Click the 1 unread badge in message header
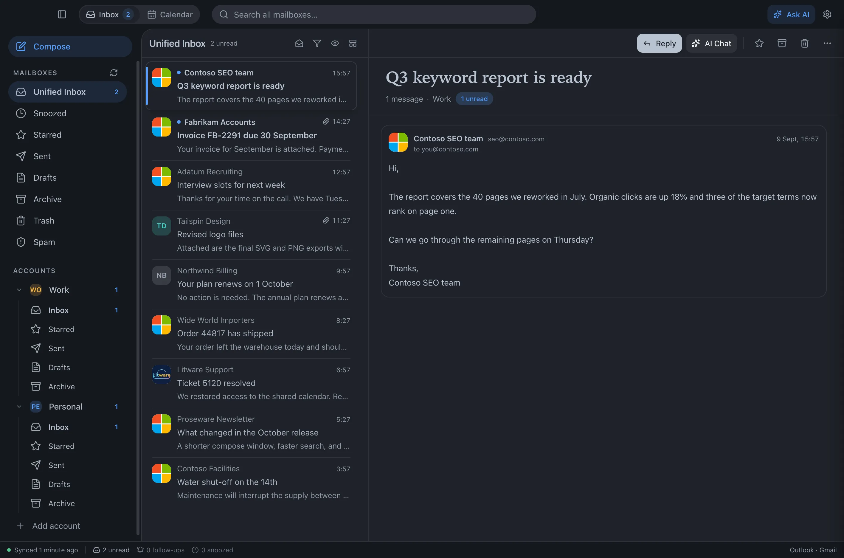844x558 pixels. [474, 99]
